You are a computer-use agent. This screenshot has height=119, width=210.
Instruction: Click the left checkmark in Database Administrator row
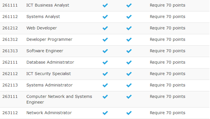click(105, 62)
